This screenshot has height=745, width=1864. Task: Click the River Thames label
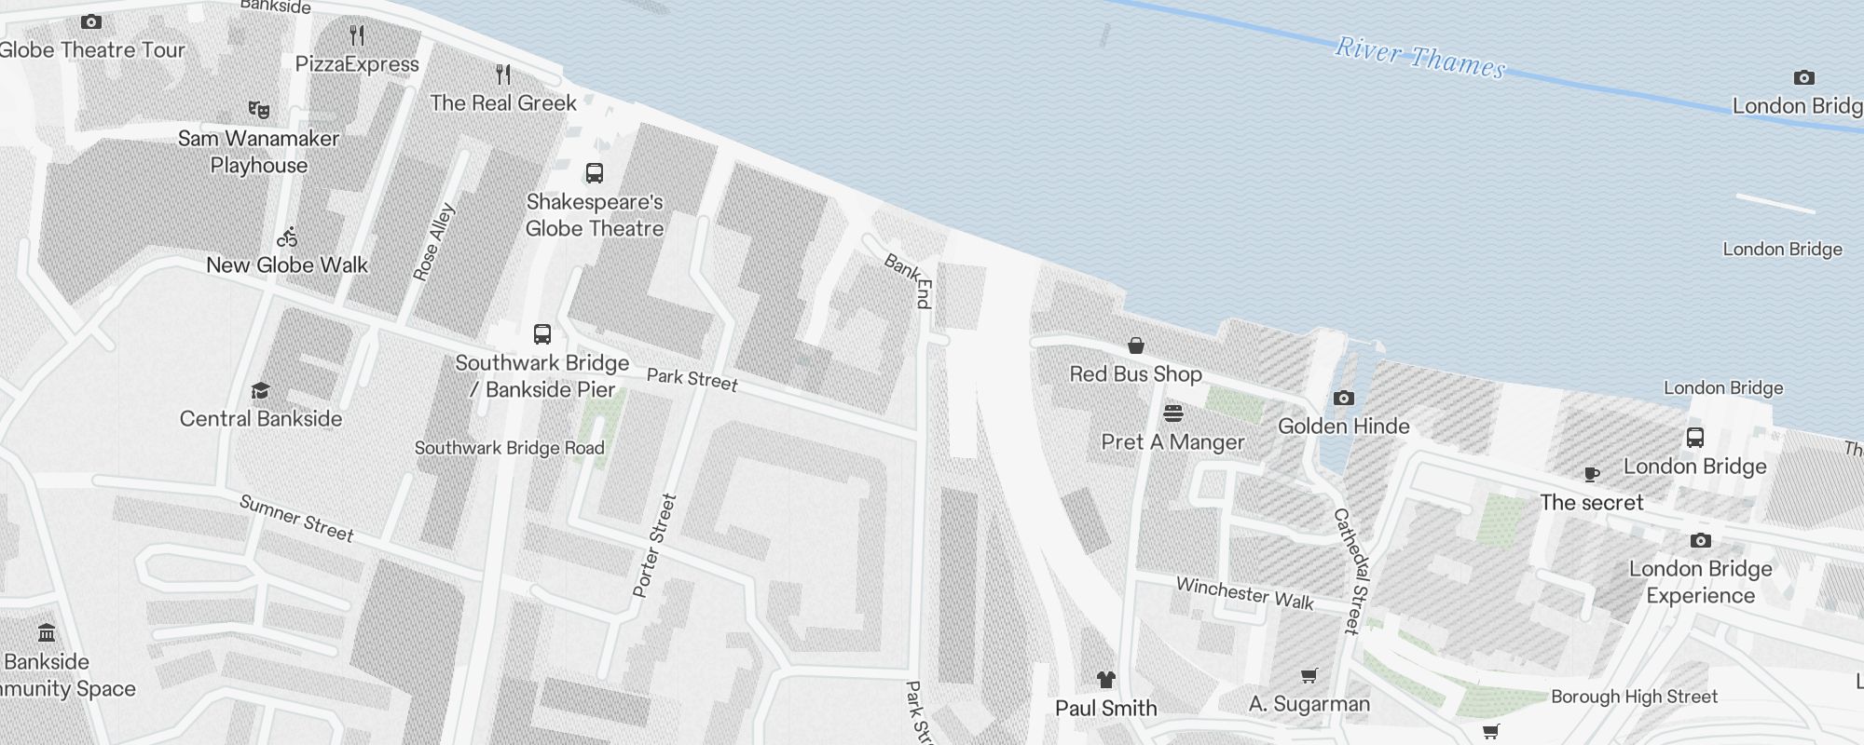pos(1420,58)
